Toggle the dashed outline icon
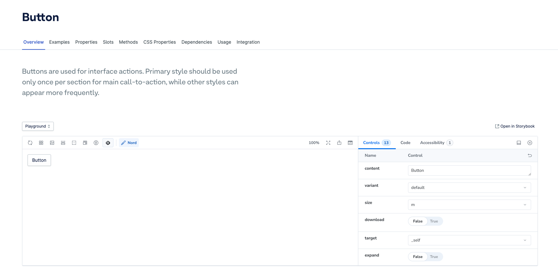 click(74, 143)
